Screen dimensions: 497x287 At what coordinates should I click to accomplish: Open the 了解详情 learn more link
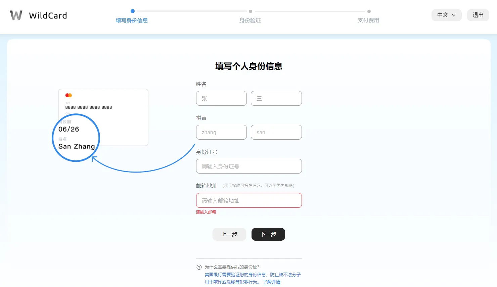click(271, 282)
